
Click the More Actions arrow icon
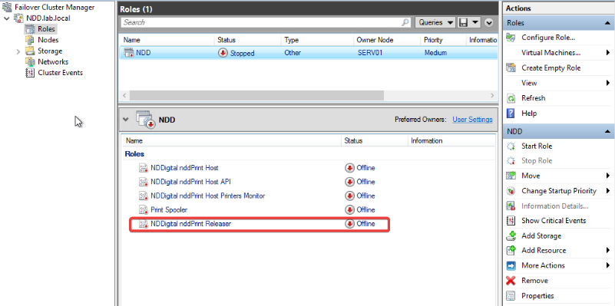[x=511, y=265]
